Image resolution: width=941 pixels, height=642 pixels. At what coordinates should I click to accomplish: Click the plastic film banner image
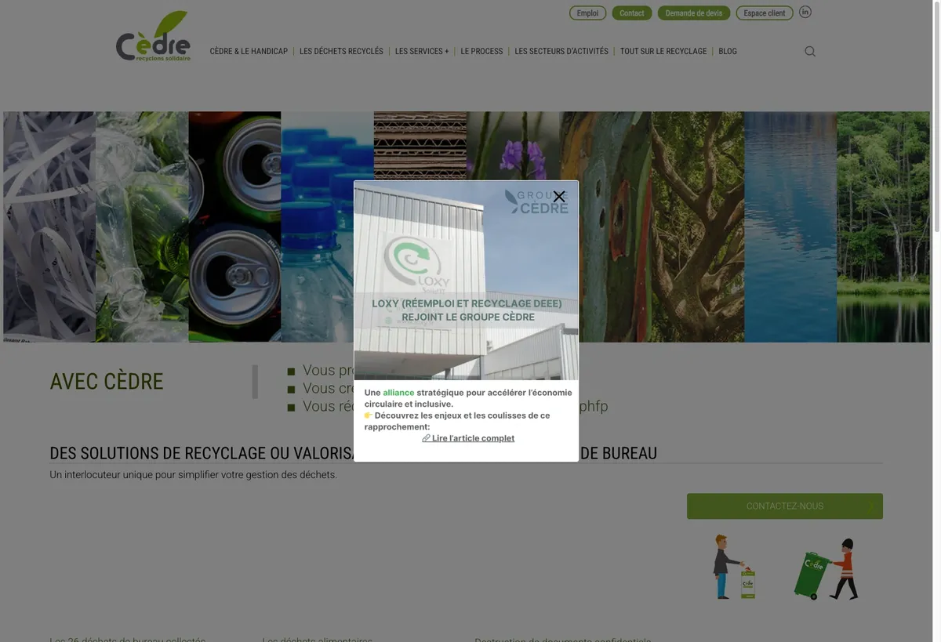coord(142,227)
